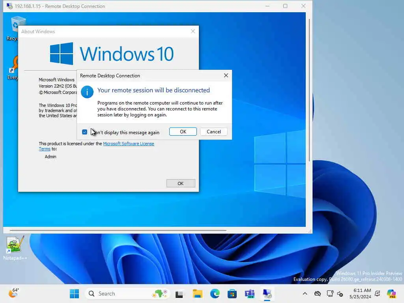Confirm disconnect with OK in Remote Desktop dialog

(x=183, y=132)
